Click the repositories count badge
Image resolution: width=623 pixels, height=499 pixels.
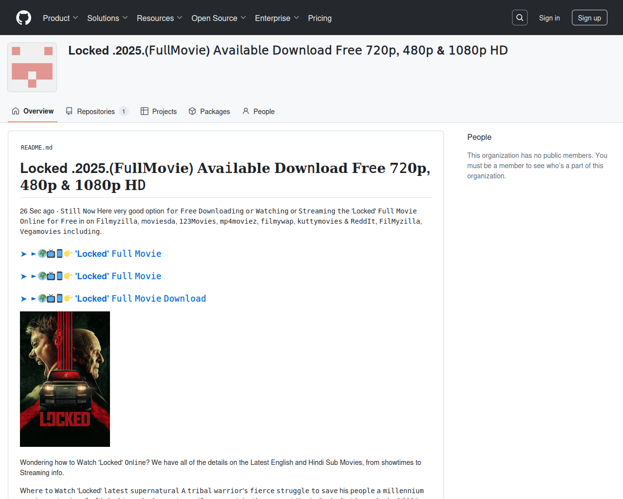point(124,112)
